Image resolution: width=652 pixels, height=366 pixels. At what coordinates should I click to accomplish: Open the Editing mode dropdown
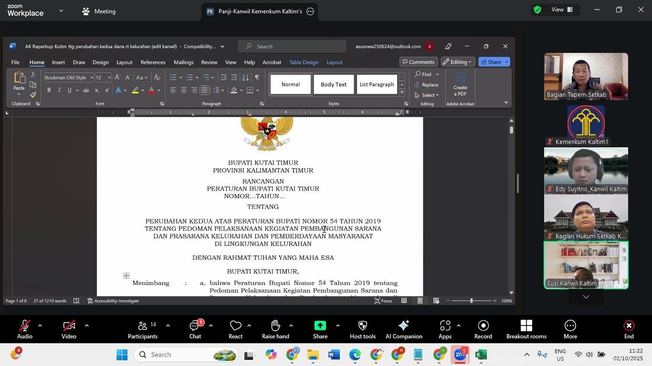[457, 62]
